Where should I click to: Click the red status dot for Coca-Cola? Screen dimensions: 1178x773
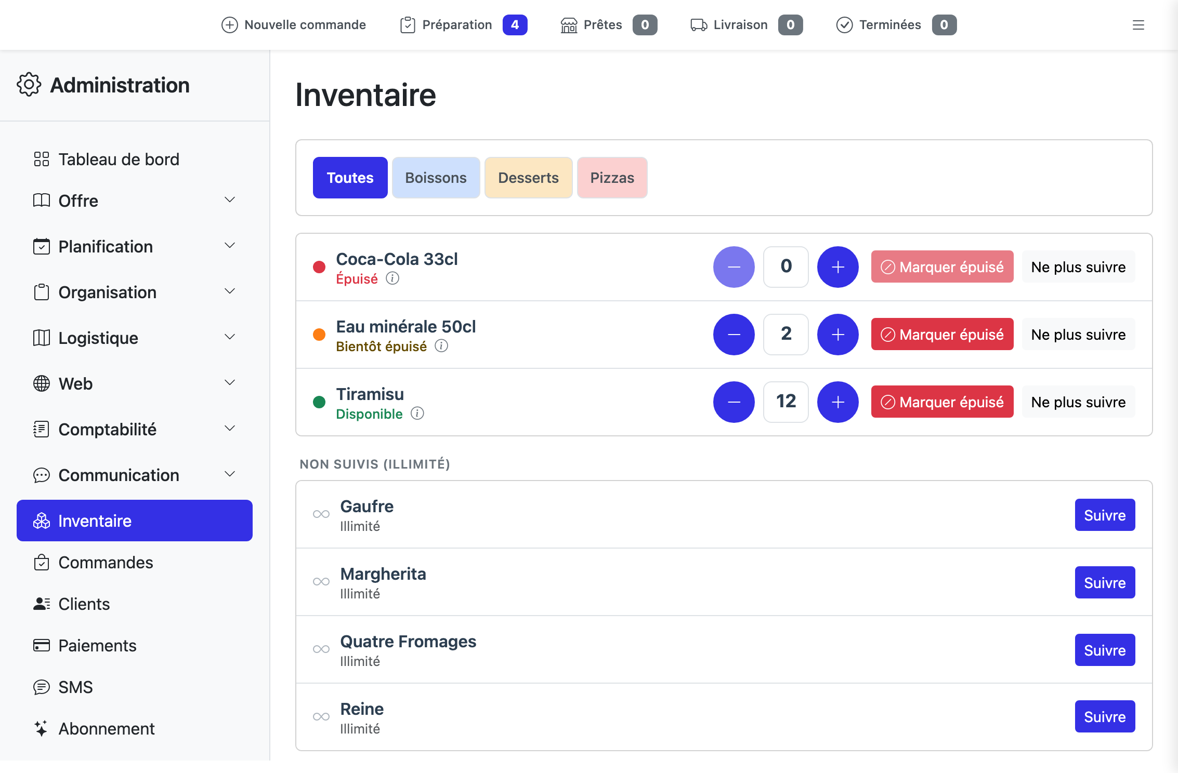[x=319, y=267]
